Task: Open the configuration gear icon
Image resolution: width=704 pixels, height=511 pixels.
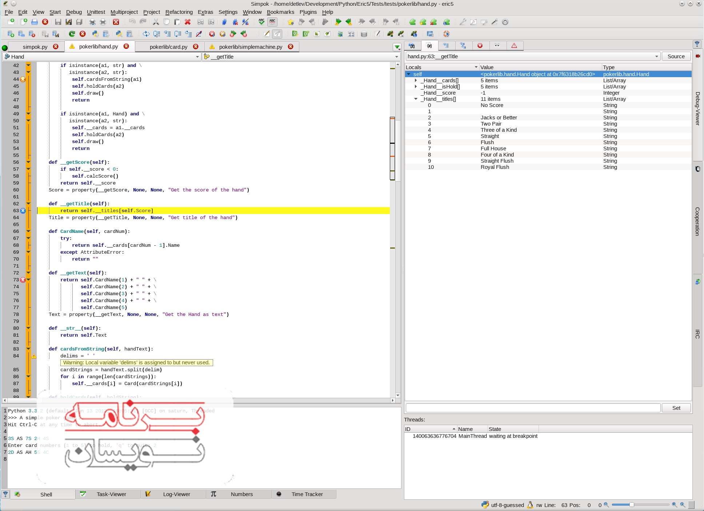Action: 505,22
